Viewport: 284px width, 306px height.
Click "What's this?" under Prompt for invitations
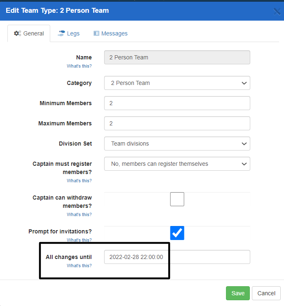(79, 240)
